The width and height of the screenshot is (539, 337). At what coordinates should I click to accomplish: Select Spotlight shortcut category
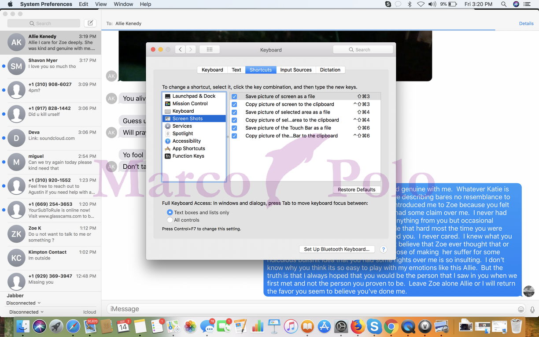pyautogui.click(x=194, y=133)
